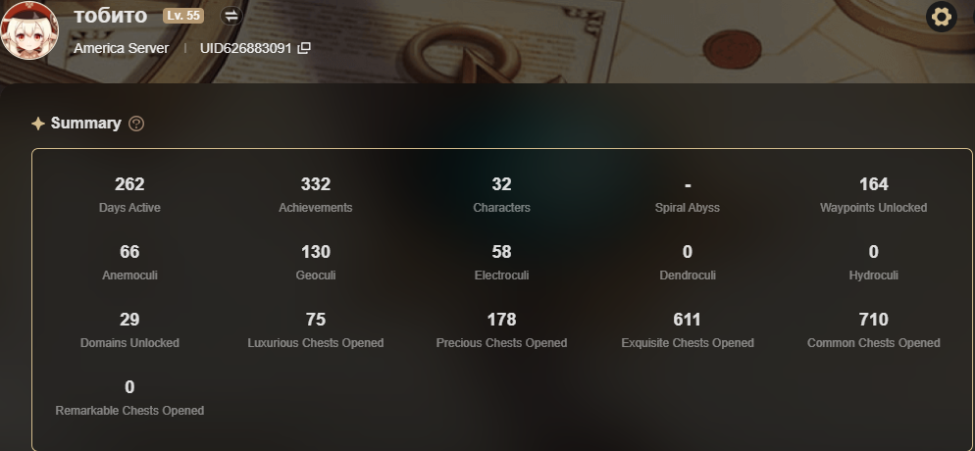Click the Spiral Abyss stat
975x451 pixels.
click(x=687, y=195)
